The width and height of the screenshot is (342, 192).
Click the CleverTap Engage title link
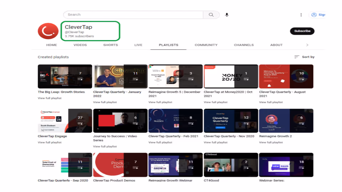52,136
